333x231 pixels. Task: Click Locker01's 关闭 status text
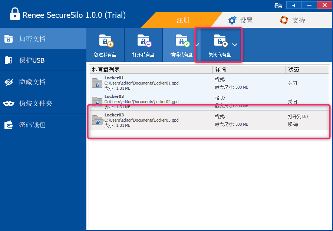pyautogui.click(x=293, y=83)
